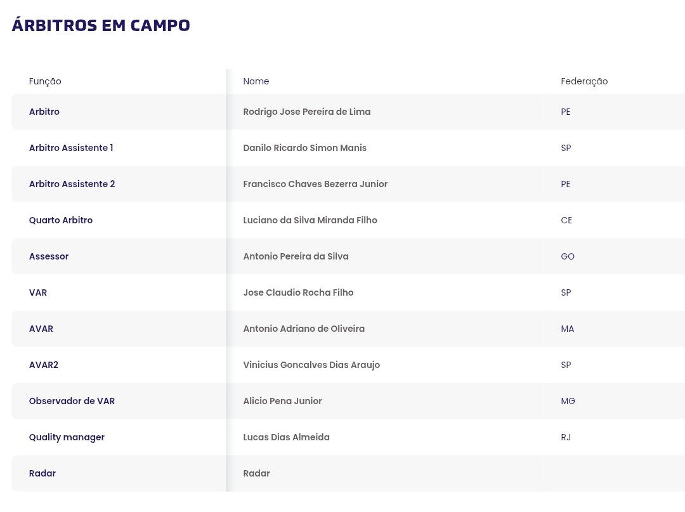Click the Função column header
Viewport: 685px width, 512px height.
click(x=45, y=81)
